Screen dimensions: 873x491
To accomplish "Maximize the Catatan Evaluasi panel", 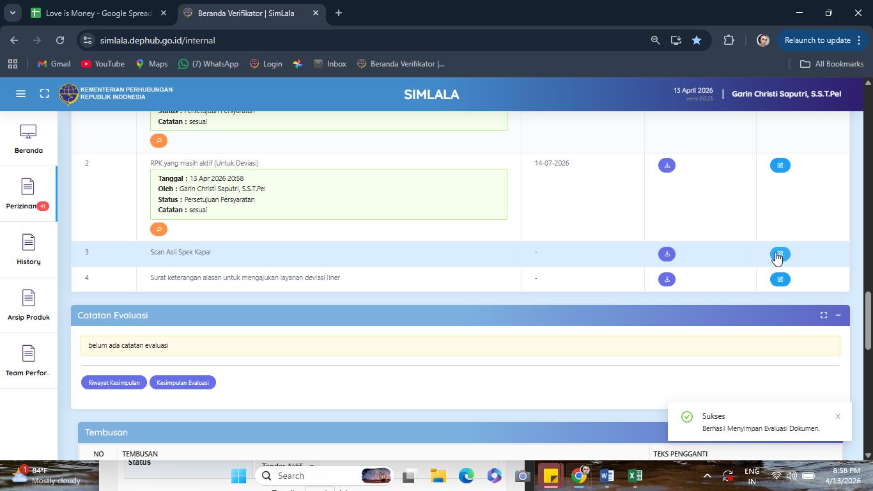I will [x=824, y=315].
